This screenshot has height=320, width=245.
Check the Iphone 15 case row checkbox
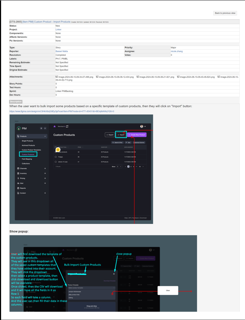coord(56,162)
